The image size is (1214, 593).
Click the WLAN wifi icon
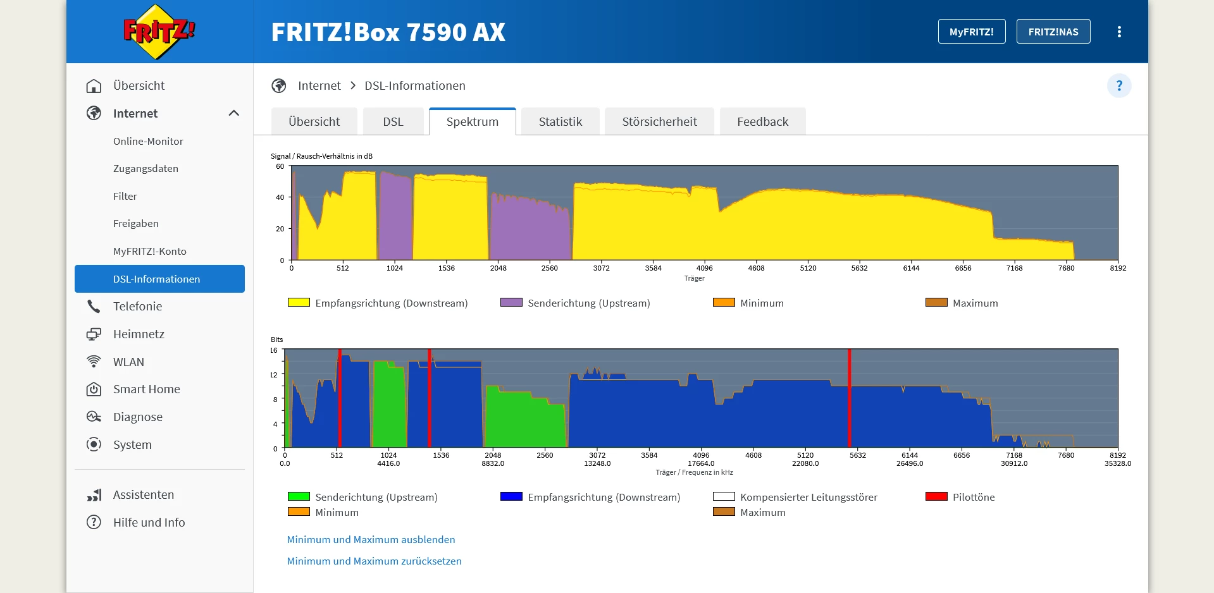[x=94, y=362]
